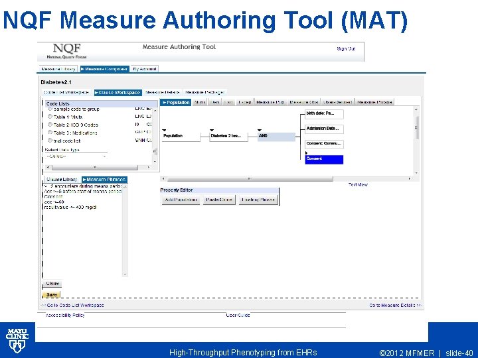This screenshot has width=478, height=358.
Task: Select the AND logic node
Action: (276, 137)
